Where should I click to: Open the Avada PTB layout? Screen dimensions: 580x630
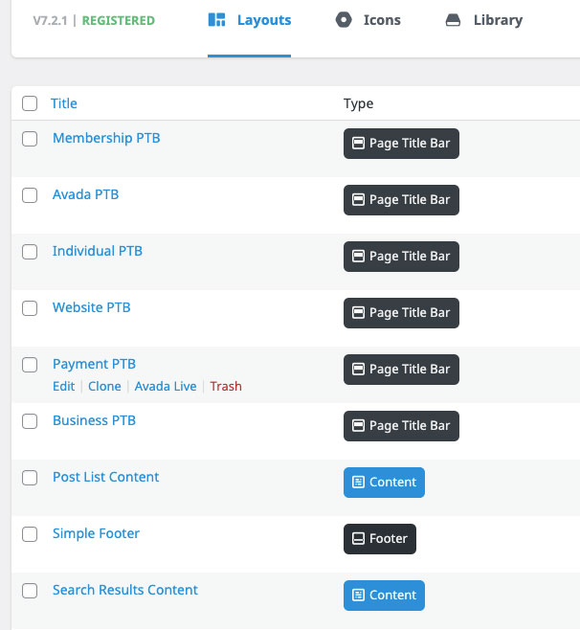(85, 194)
